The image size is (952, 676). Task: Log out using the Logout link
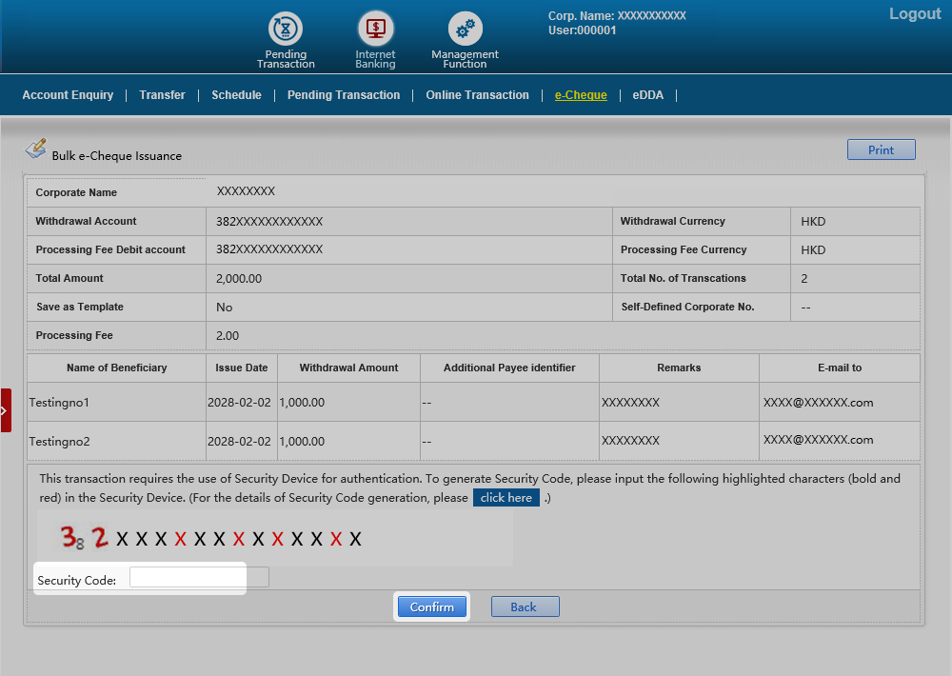tap(914, 14)
